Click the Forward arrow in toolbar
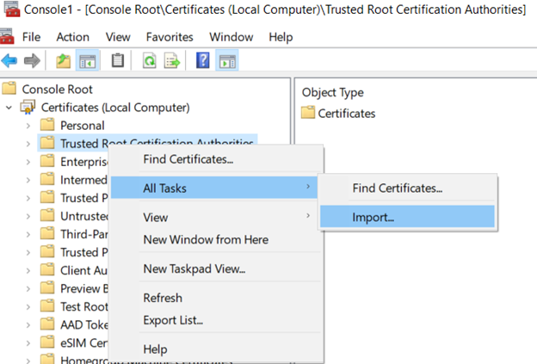 [32, 61]
